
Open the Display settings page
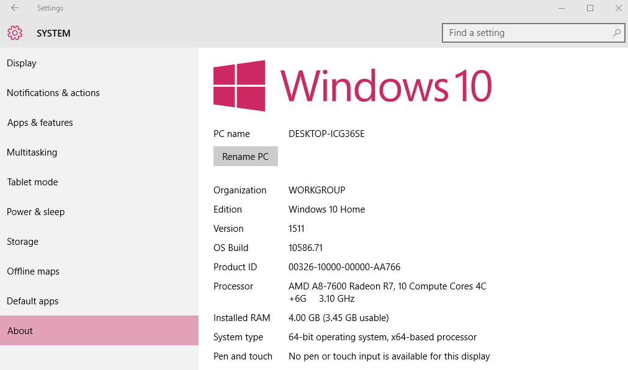99,63
